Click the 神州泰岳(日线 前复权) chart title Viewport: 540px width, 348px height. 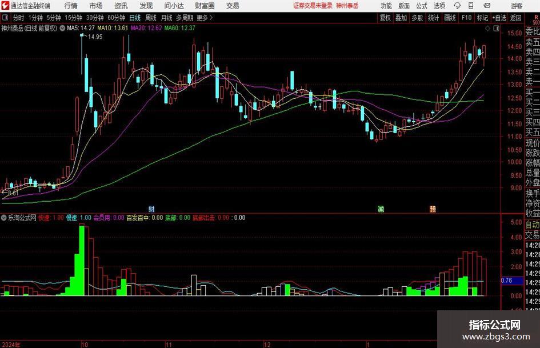(x=29, y=28)
